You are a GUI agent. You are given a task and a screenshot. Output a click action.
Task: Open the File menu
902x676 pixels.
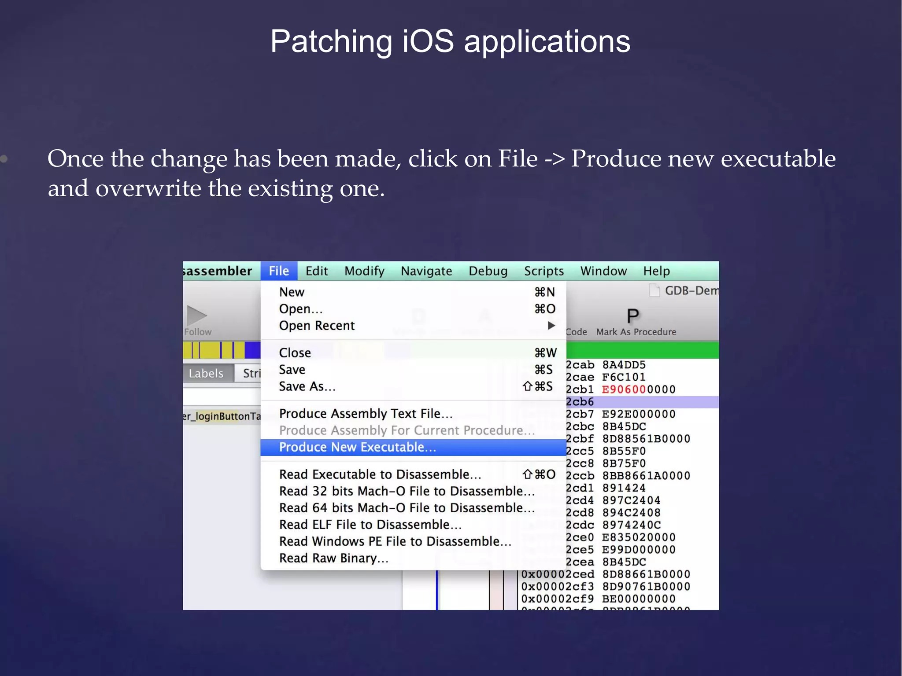click(x=279, y=271)
